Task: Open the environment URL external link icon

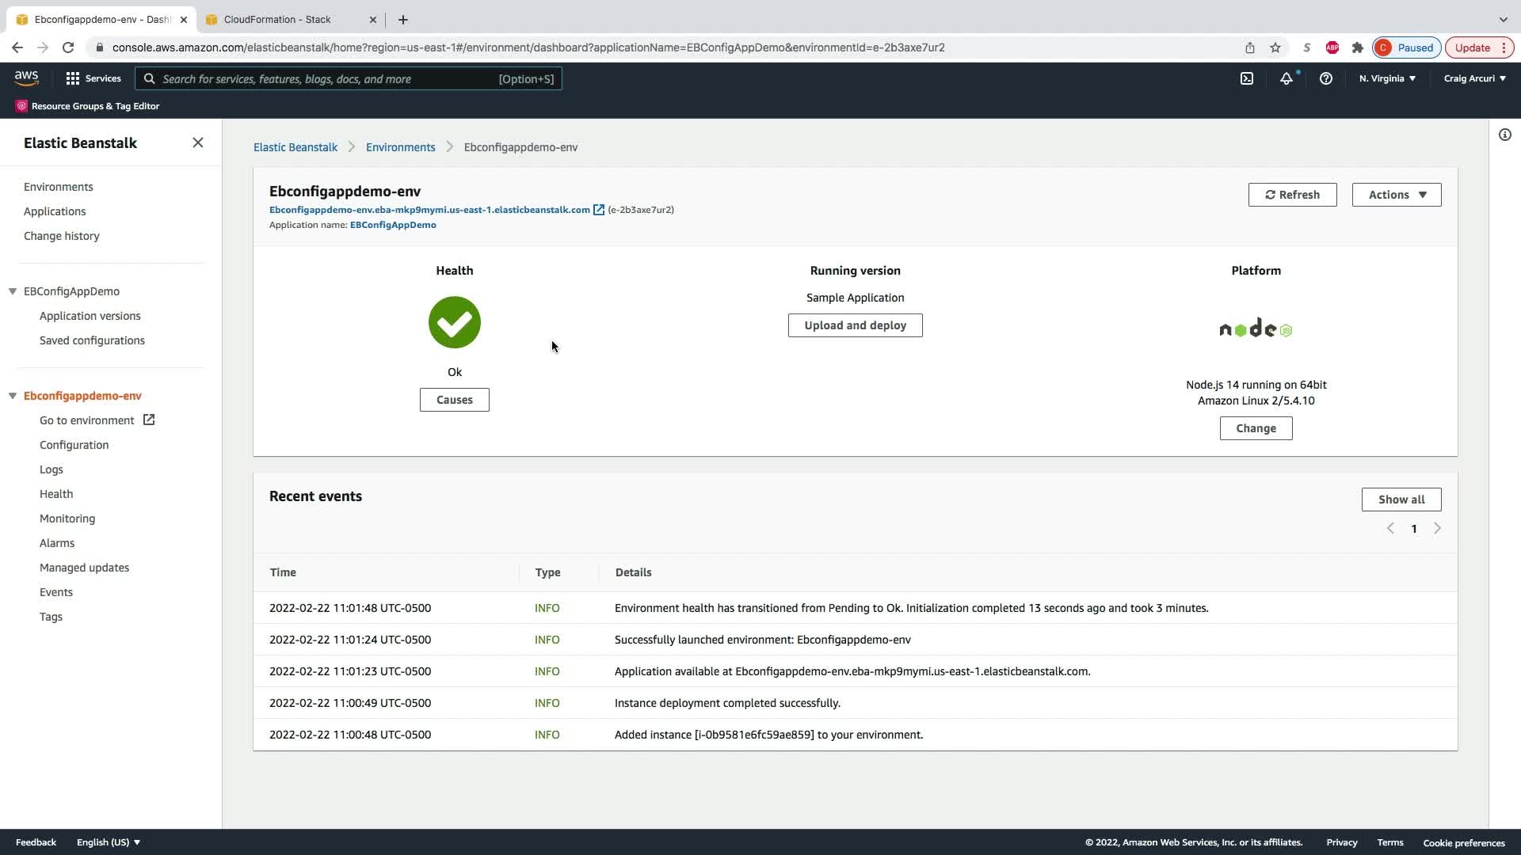Action: tap(599, 210)
